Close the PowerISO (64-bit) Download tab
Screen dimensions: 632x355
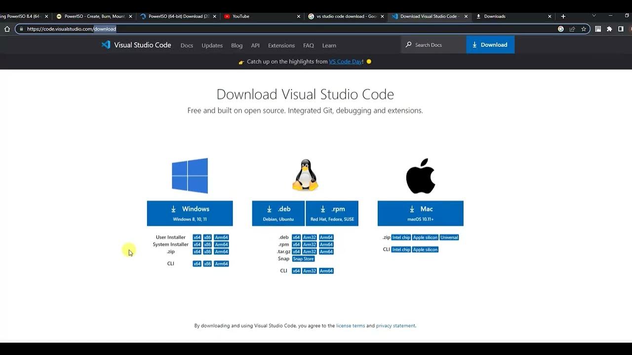point(214,16)
